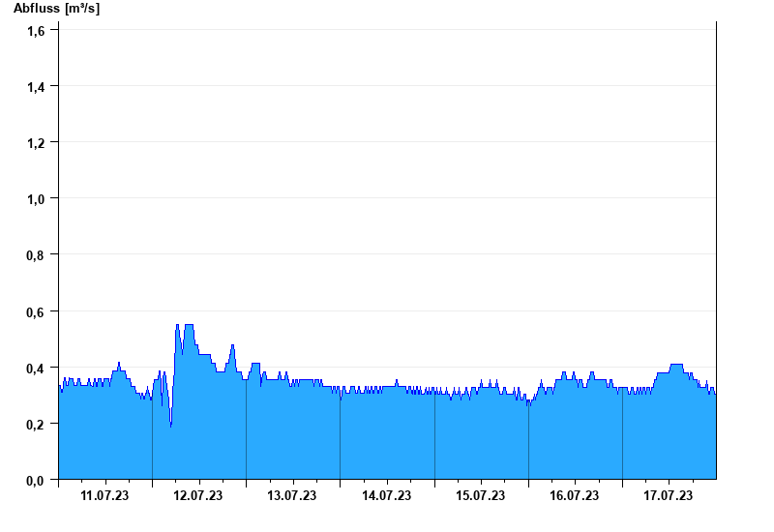Click the 0,6 y-axis value
This screenshot has width=774, height=532.
pos(36,312)
